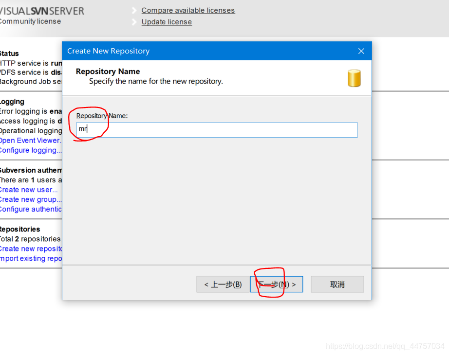Click the Repository Name text field
Viewport: 449px width, 355px height.
tap(217, 130)
